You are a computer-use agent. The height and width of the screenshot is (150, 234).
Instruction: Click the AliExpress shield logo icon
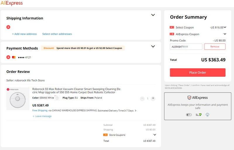[x=189, y=98]
